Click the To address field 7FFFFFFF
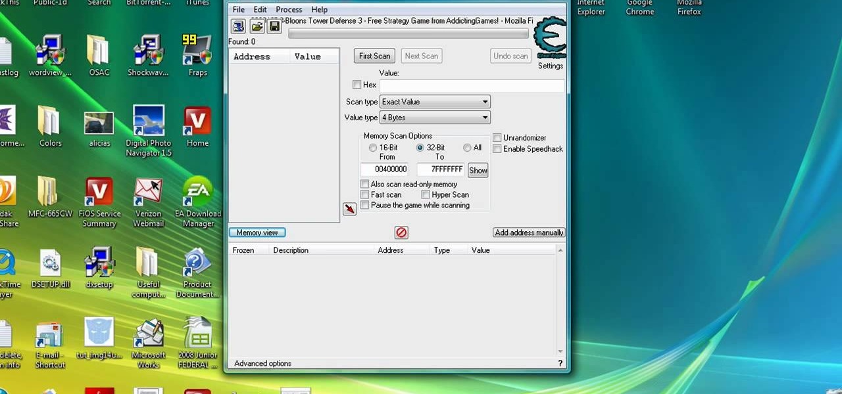 click(441, 169)
